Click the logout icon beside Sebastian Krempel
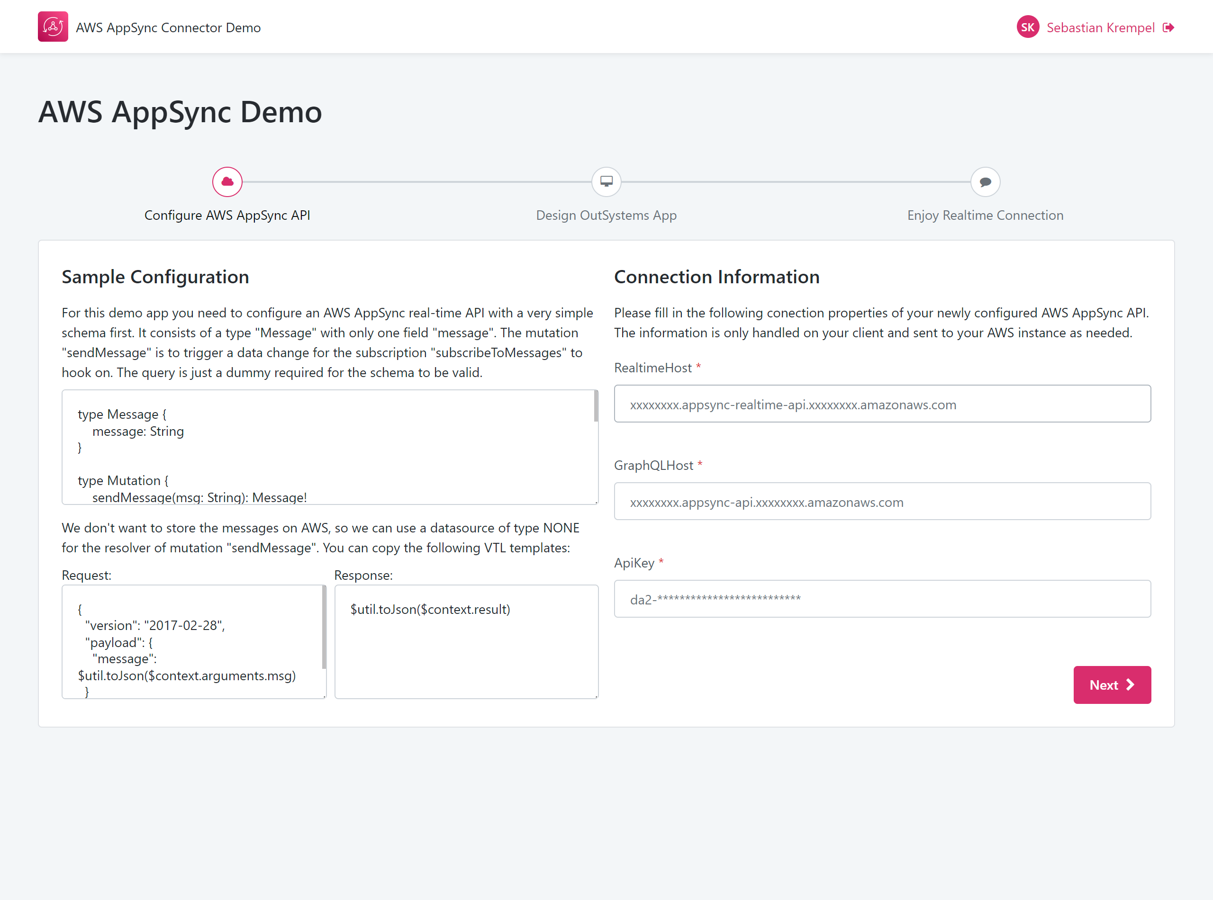Screen dimensions: 1213x900 click(x=1168, y=28)
